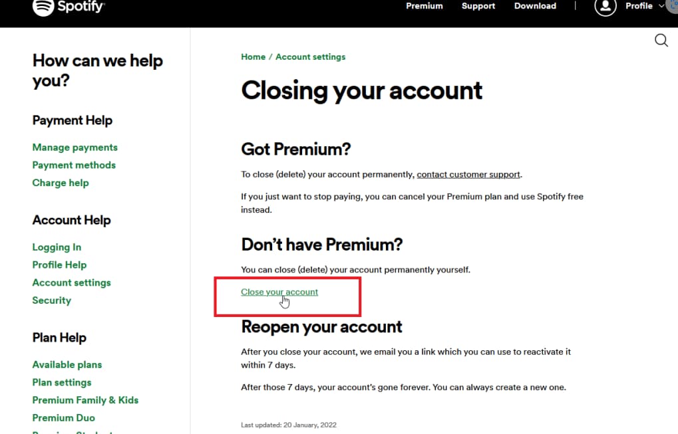Viewport: 678px width, 434px height.
Task: Select Payment methods in the sidebar
Action: [74, 165]
